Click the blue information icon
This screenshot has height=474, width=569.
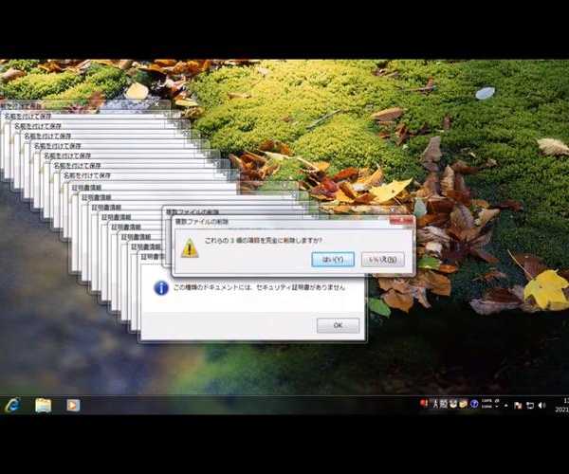[161, 288]
